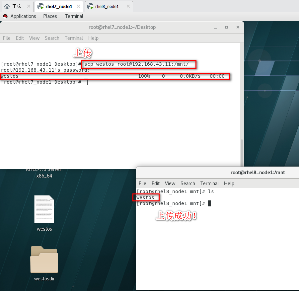This screenshot has height=291, width=299.
Task: Click the westos file label on desktop
Action: (x=44, y=229)
